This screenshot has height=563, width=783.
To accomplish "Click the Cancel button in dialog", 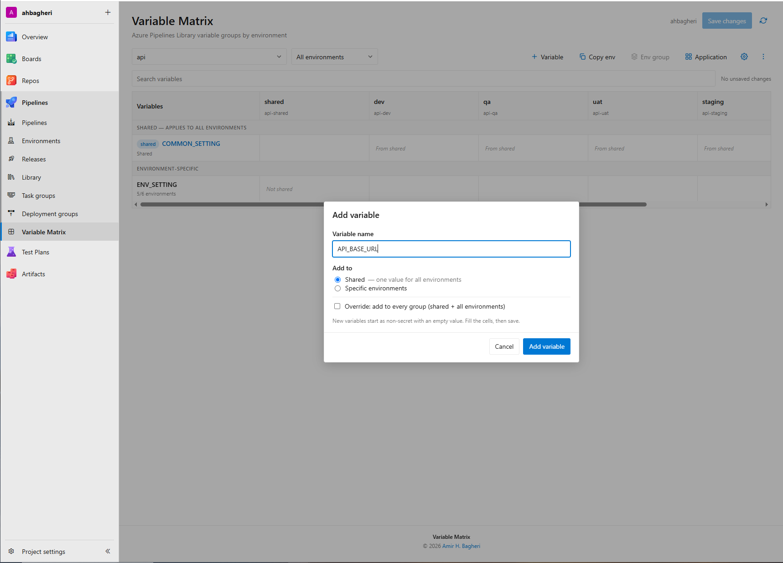I will coord(504,346).
